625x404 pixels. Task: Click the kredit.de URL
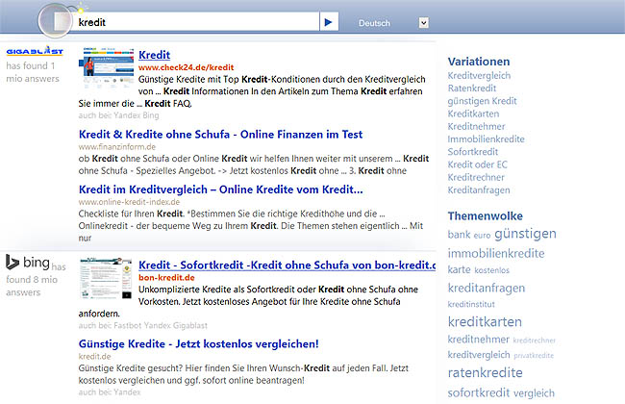coord(95,356)
